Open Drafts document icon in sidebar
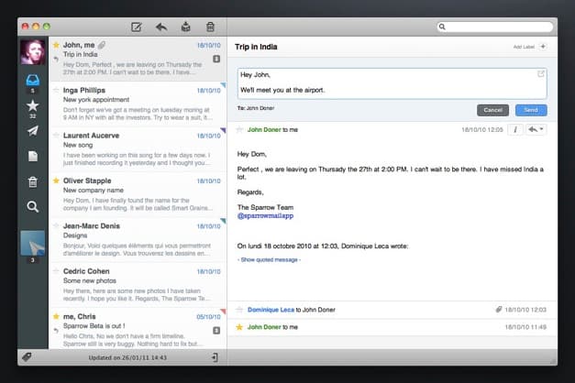Screen dimensions: 575x383 tap(33, 157)
